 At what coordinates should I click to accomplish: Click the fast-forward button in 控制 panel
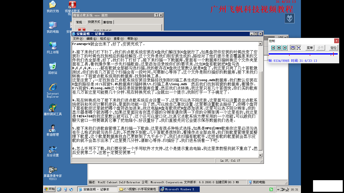(x=285, y=48)
